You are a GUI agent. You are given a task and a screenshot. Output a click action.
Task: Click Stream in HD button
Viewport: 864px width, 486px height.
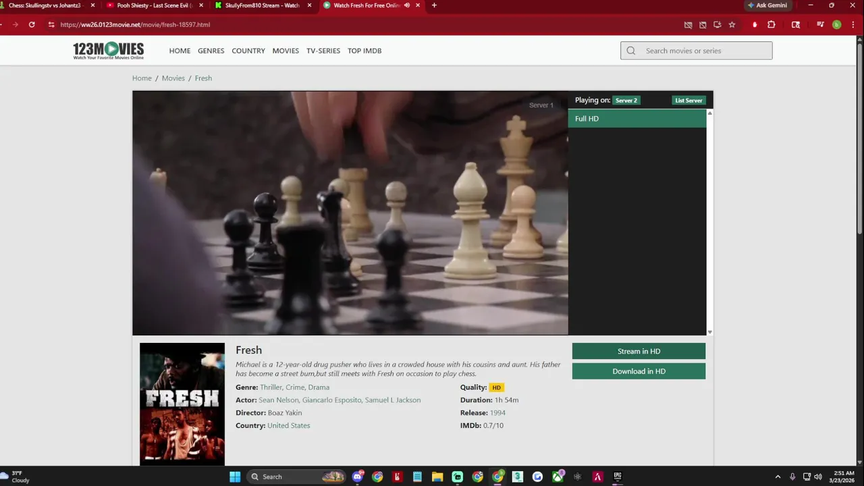[639, 351]
